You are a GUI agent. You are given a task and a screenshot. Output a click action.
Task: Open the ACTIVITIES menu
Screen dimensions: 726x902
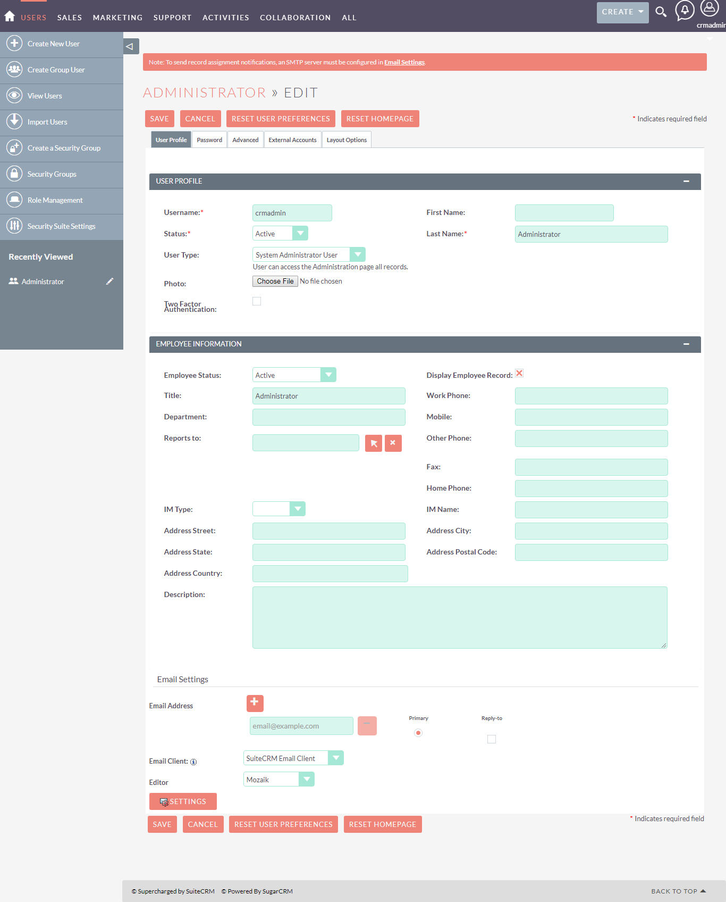225,18
